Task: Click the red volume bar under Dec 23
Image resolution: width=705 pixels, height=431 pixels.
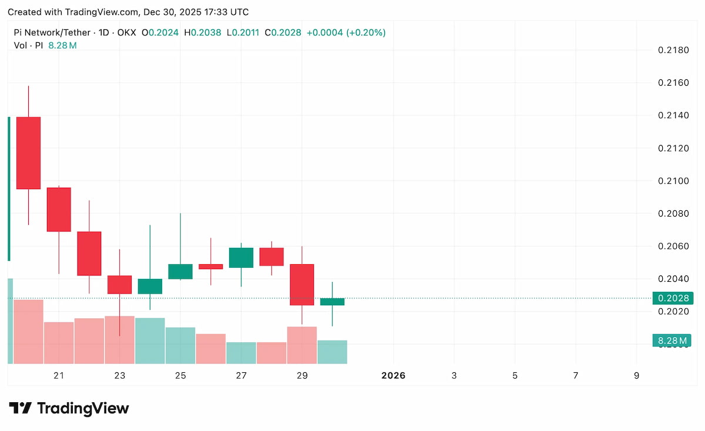Action: point(119,340)
